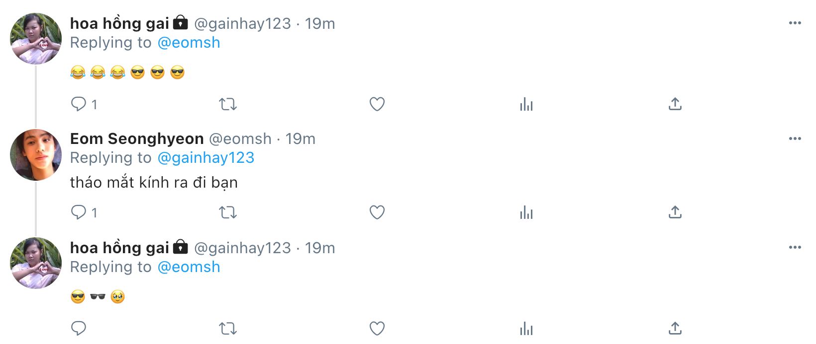Open Eom Seonghyeon's profile picture
This screenshot has width=816, height=344.
(x=35, y=154)
